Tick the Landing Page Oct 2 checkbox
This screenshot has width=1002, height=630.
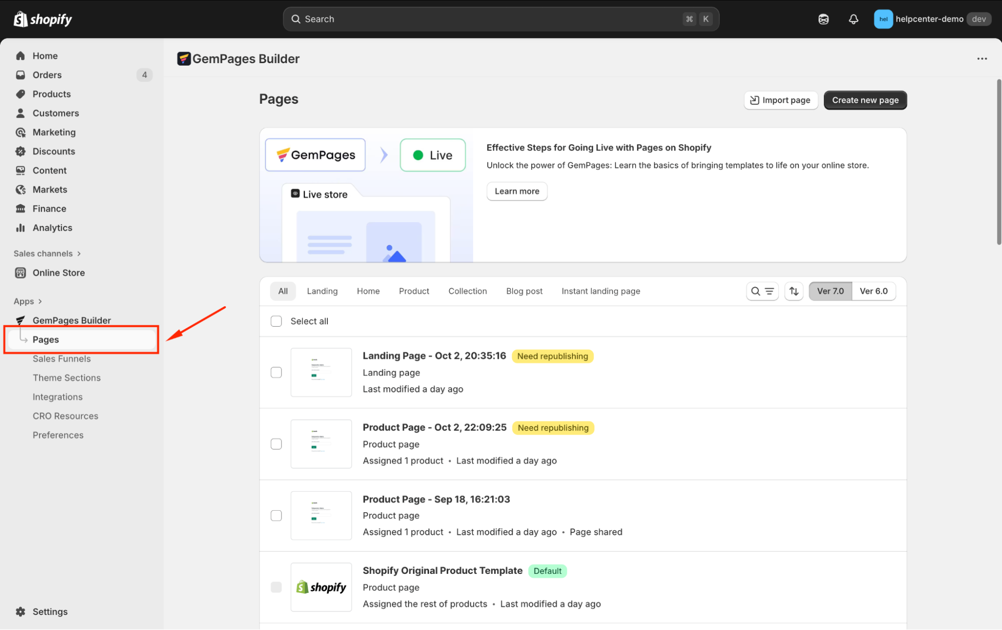pyautogui.click(x=276, y=372)
